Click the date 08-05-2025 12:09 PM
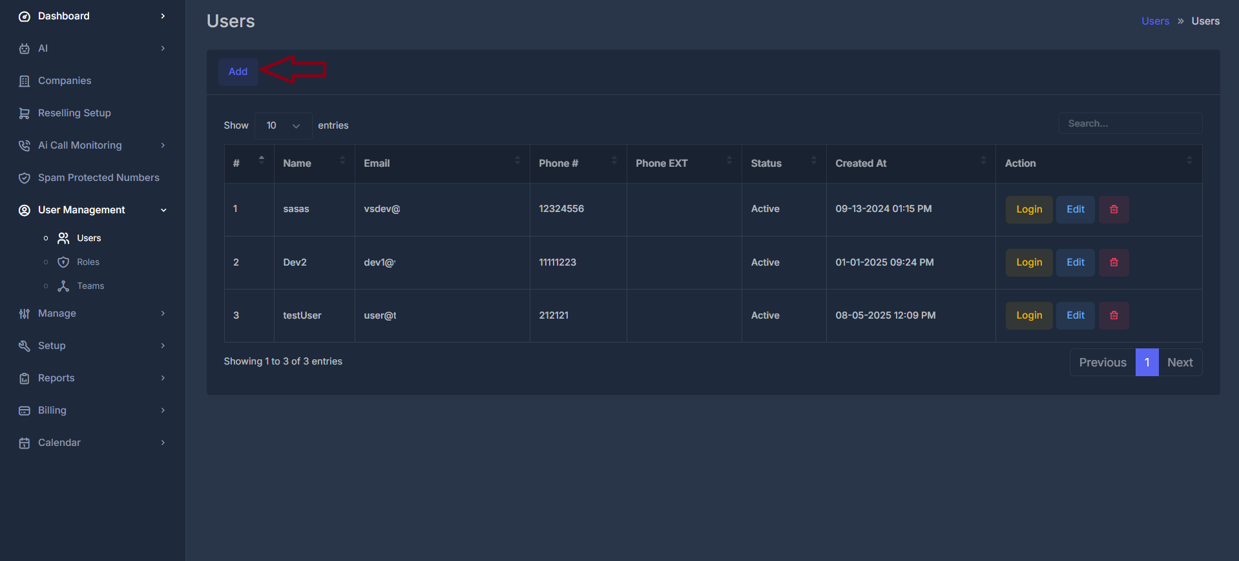The width and height of the screenshot is (1239, 561). coord(886,315)
